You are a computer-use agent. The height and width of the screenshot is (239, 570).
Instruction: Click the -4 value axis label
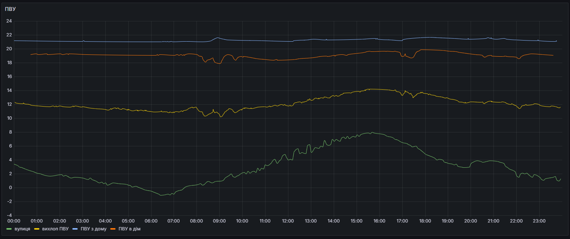(x=9, y=215)
